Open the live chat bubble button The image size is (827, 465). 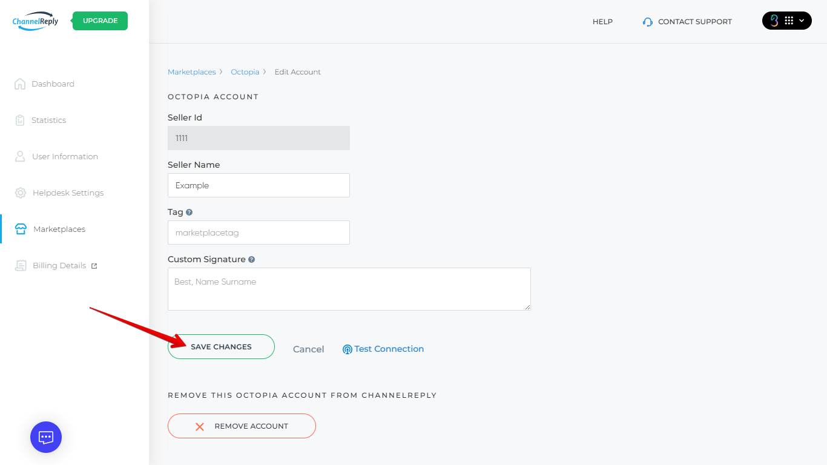point(46,437)
